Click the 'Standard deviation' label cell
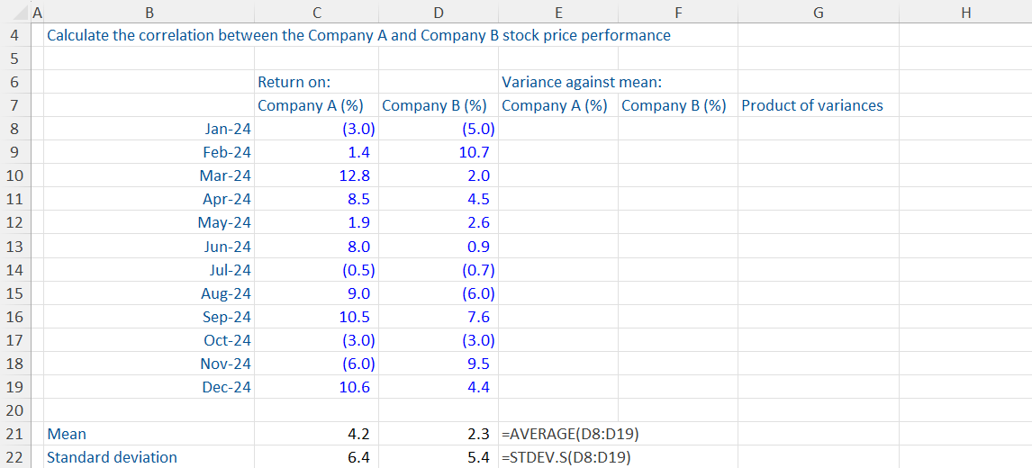Image resolution: width=1032 pixels, height=468 pixels. click(x=149, y=457)
